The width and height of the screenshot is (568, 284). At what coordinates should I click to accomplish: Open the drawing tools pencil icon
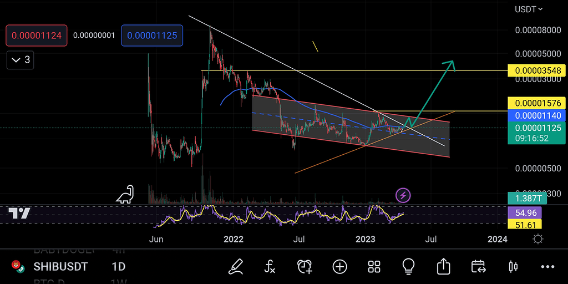tap(236, 267)
